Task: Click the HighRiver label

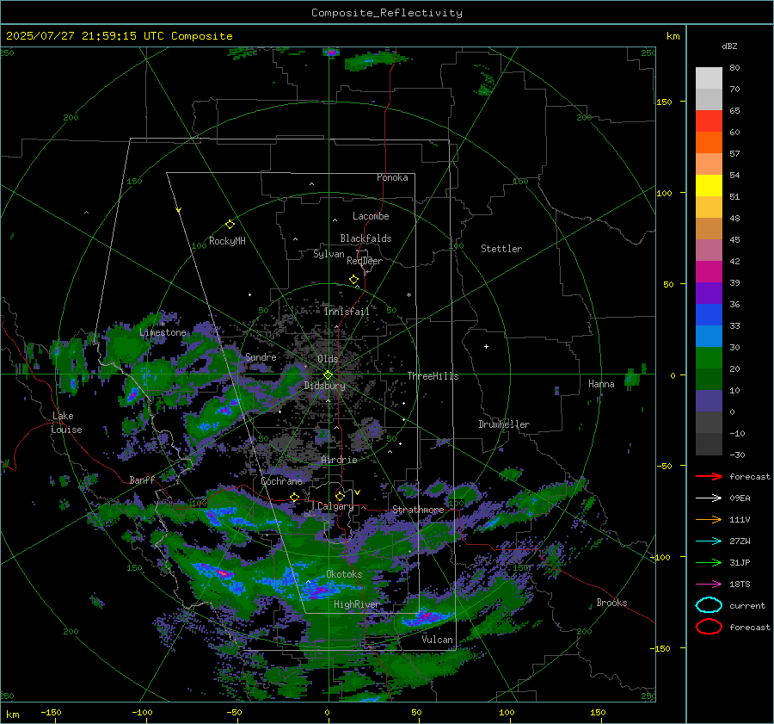Action: point(357,604)
